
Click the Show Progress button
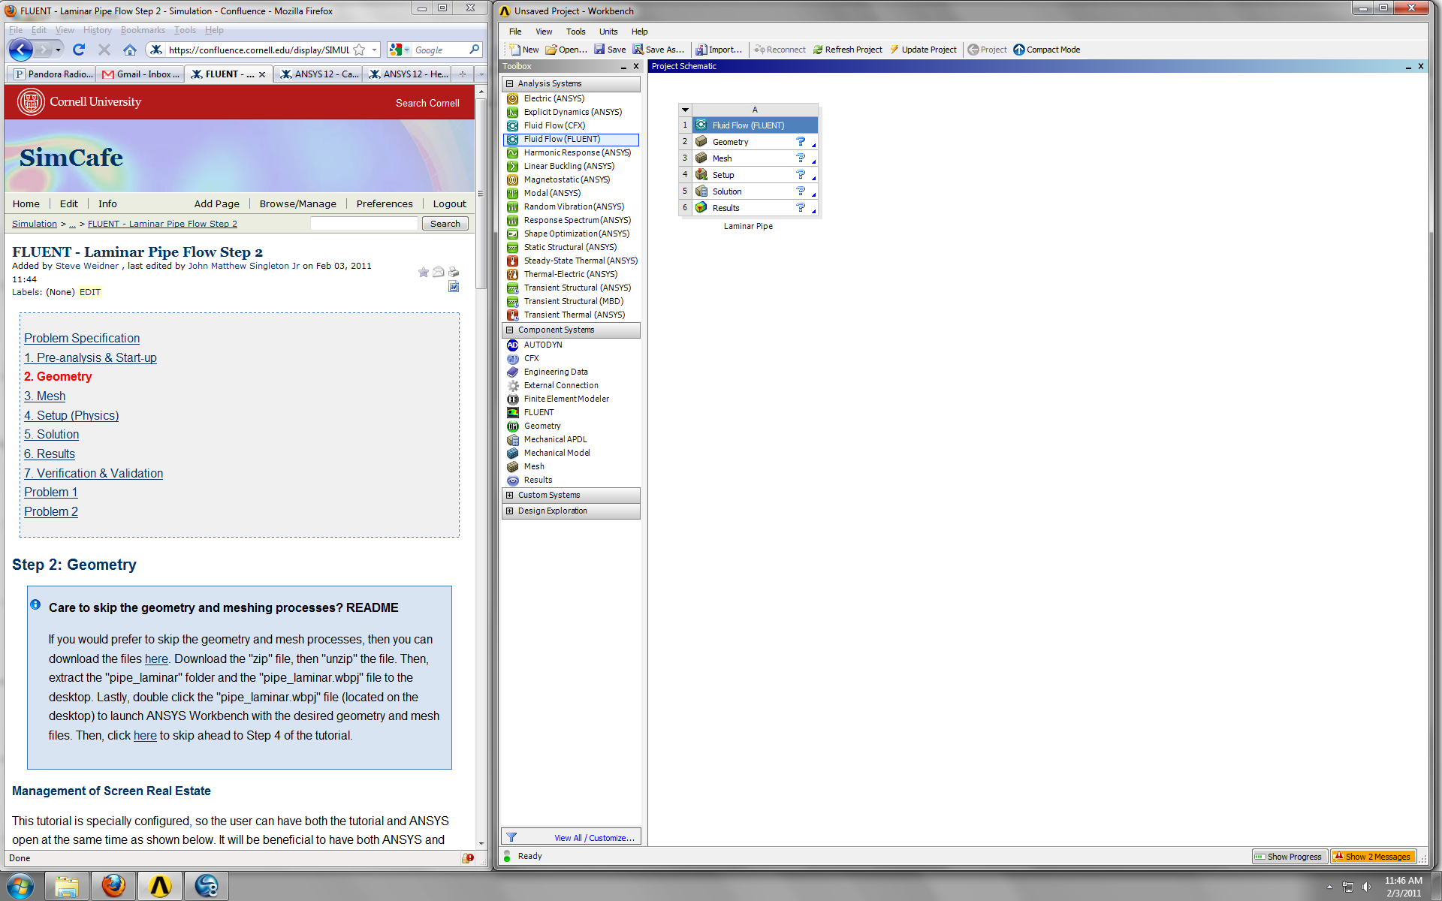[1289, 857]
